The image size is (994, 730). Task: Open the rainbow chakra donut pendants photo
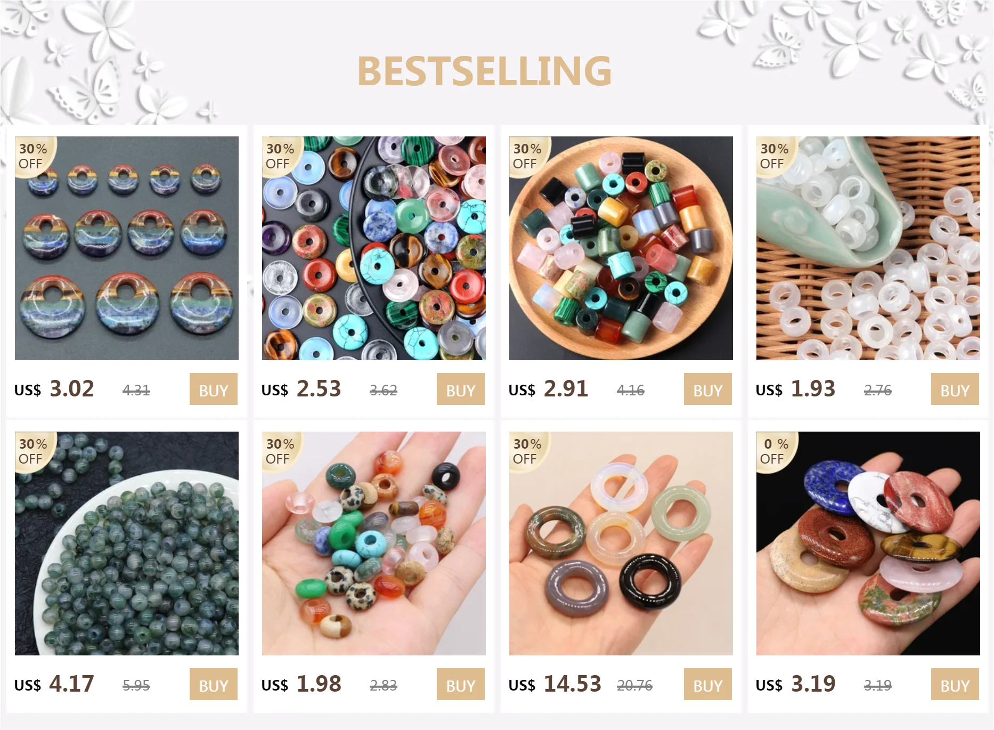127,248
